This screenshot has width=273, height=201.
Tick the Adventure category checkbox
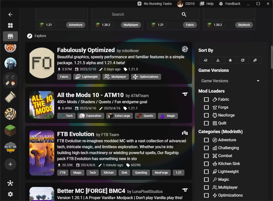[x=206, y=140]
